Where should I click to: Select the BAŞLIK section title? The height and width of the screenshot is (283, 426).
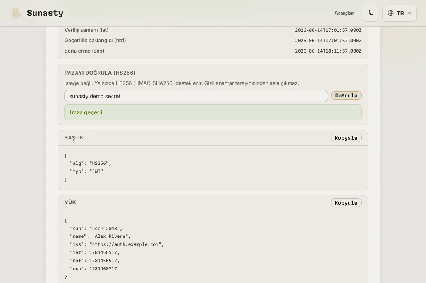pos(74,137)
